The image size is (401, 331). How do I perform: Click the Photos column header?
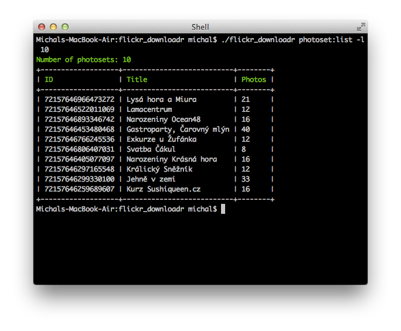point(254,80)
